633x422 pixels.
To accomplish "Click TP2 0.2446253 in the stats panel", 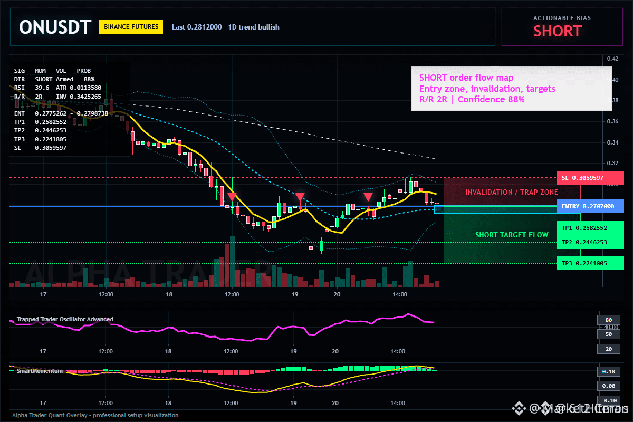I will click(x=40, y=130).
